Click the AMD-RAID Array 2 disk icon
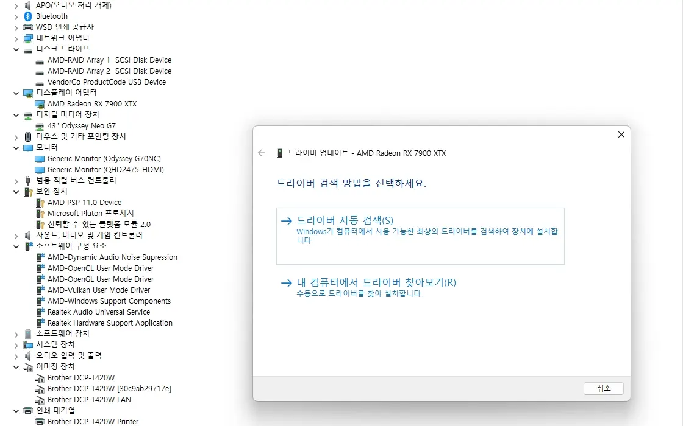This screenshot has width=683, height=426. (40, 71)
